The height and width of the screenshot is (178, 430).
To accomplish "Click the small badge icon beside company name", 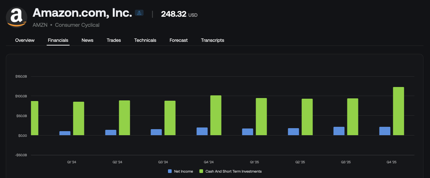I will pos(139,13).
